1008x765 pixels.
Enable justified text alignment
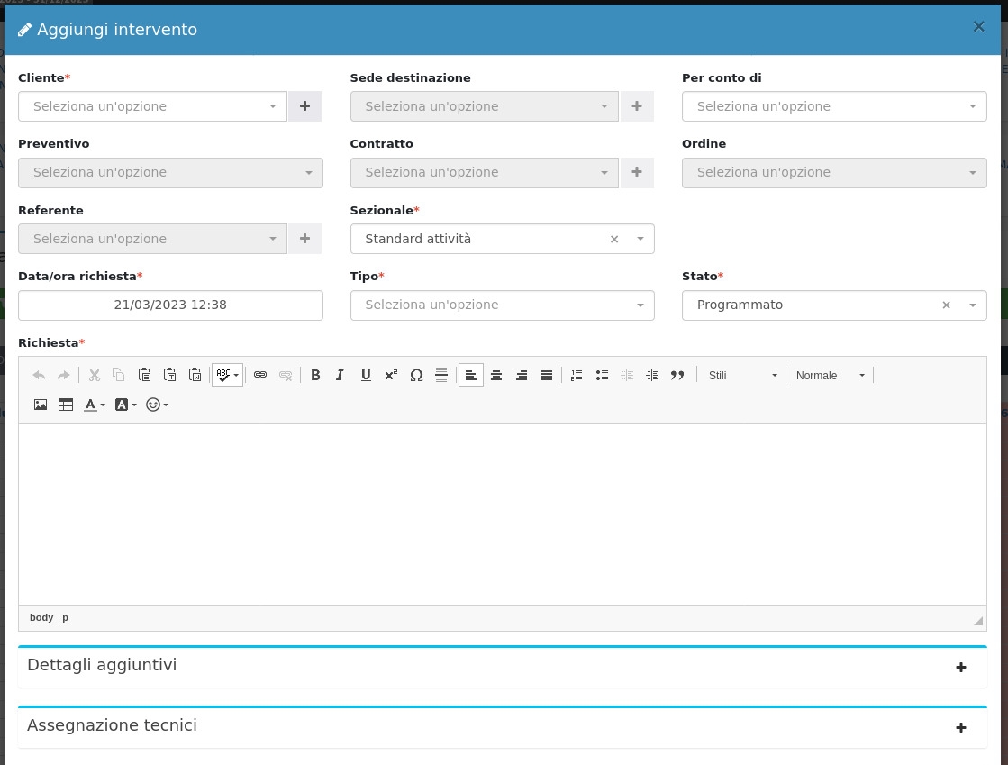point(546,375)
